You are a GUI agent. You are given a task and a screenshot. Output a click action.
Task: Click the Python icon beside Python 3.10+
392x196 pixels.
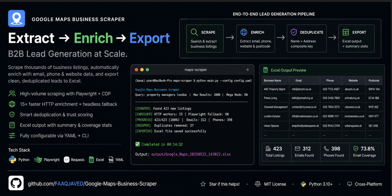coord(303,184)
